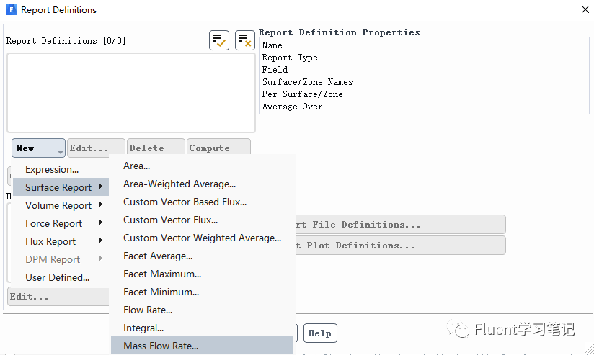Select Integral... surface report

[x=143, y=328]
